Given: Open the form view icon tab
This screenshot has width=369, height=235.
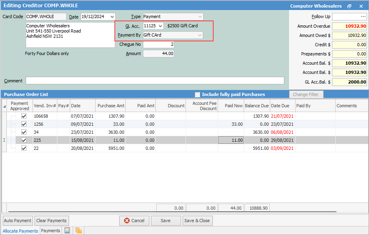Looking at the screenshot, I should pos(67,231).
